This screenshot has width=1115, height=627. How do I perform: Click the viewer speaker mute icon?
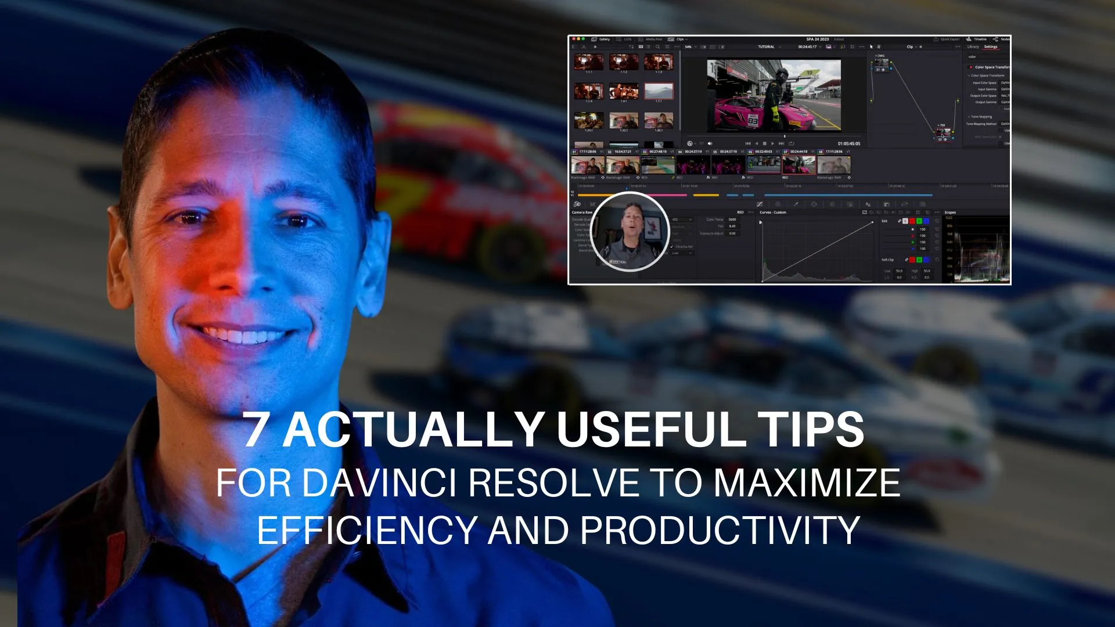coord(710,143)
